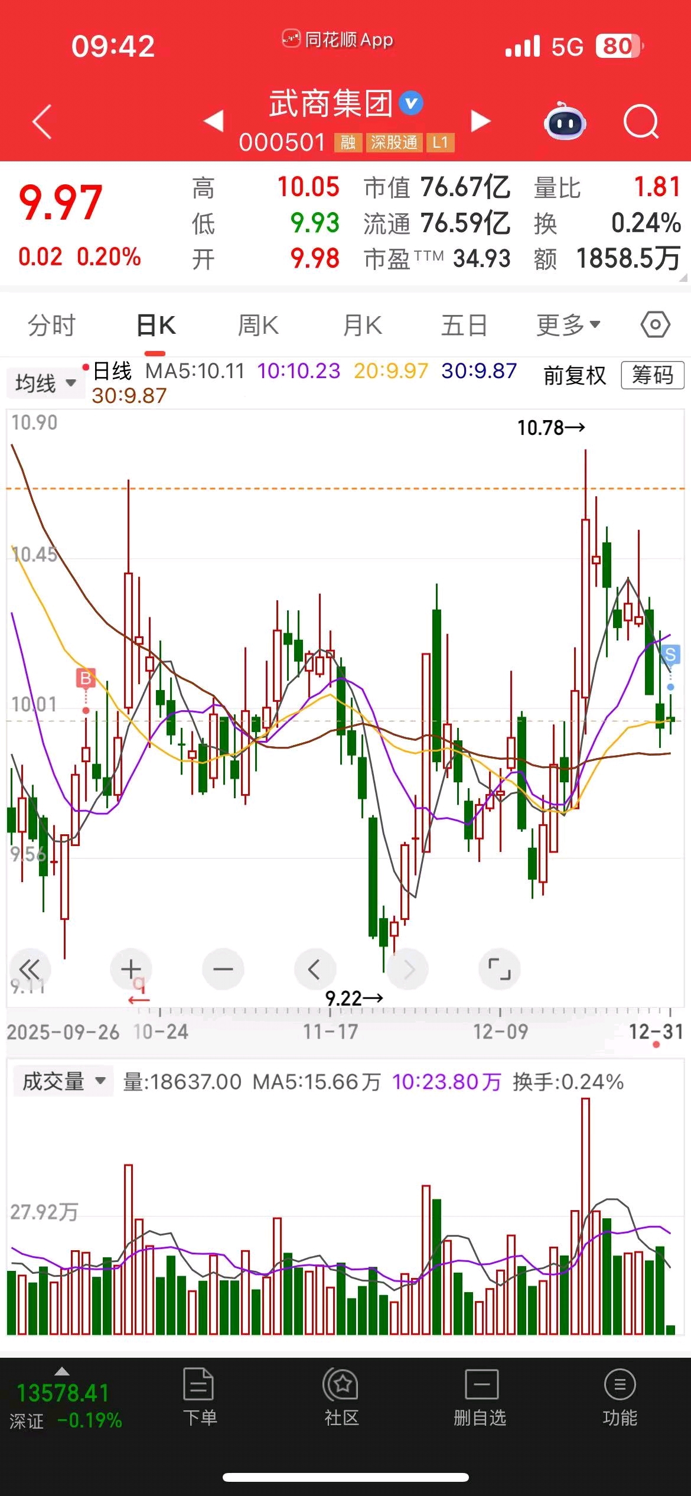Open the AI robot assistant
The width and height of the screenshot is (691, 1496).
(x=565, y=121)
